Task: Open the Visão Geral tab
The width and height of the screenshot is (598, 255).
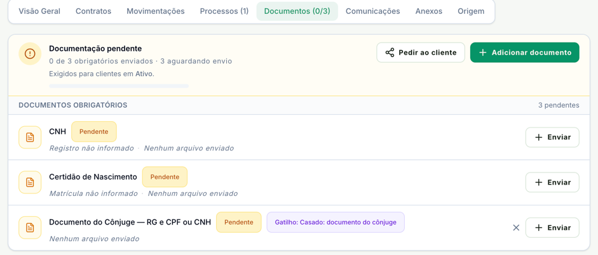Action: [39, 11]
